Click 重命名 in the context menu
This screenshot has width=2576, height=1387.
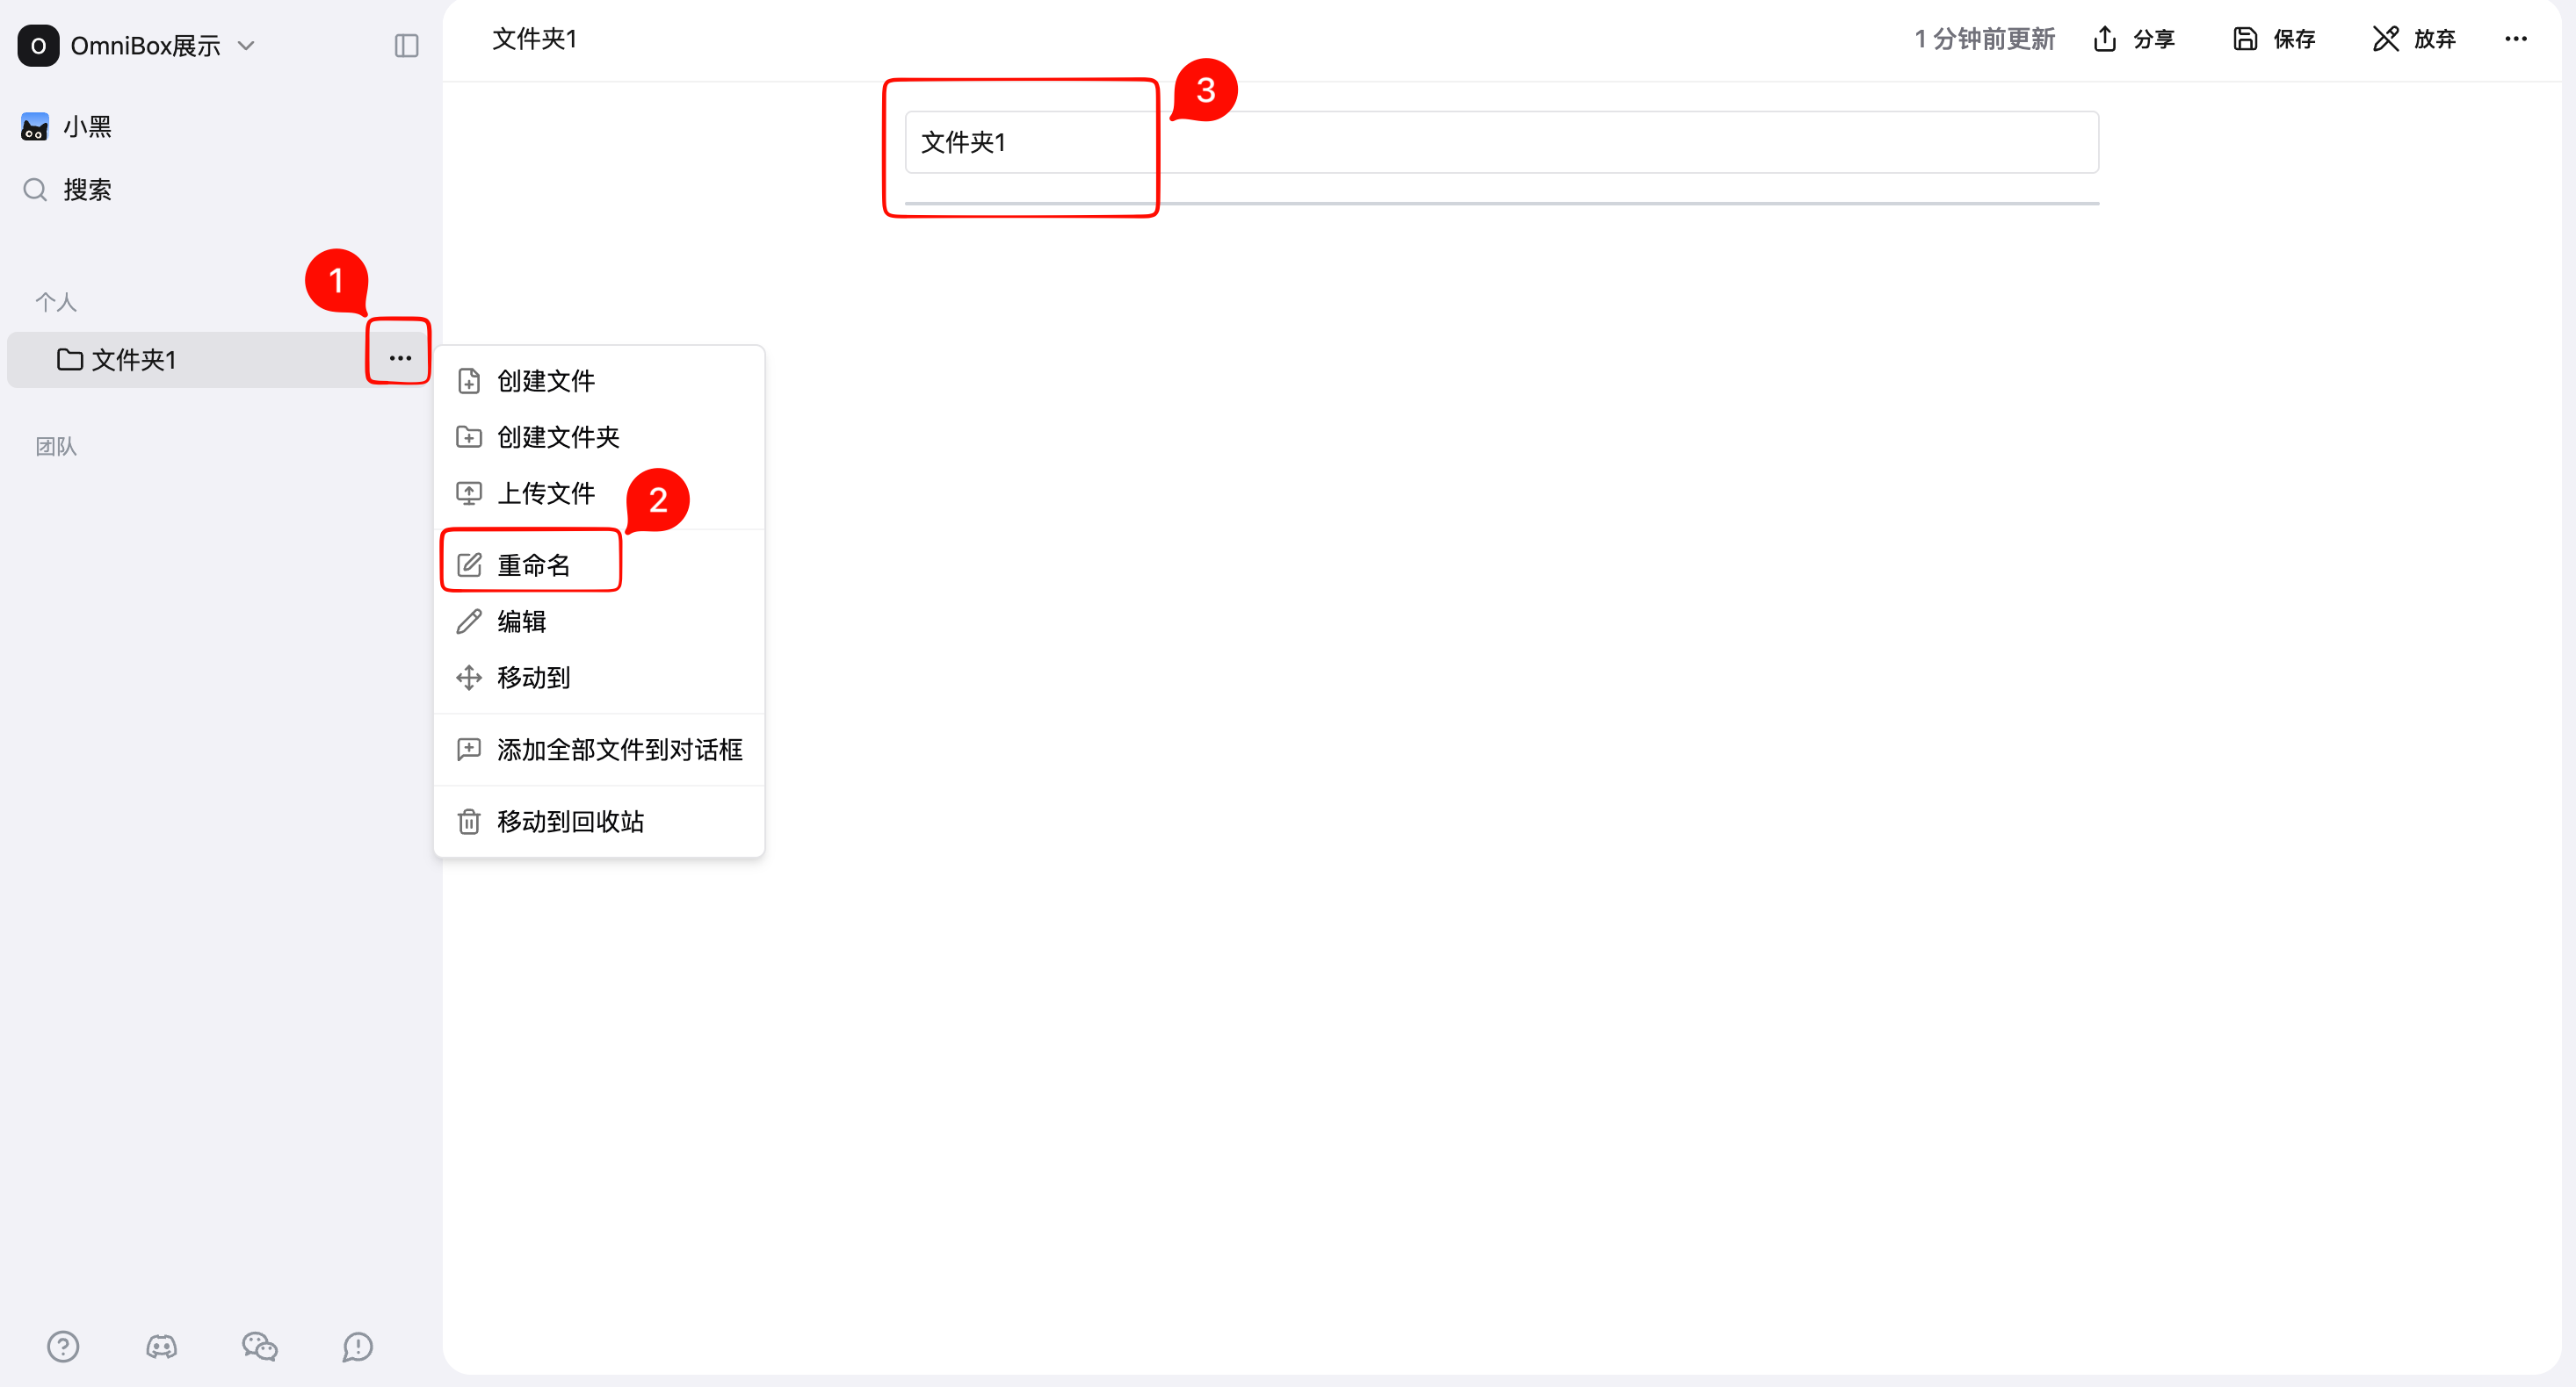click(x=533, y=565)
